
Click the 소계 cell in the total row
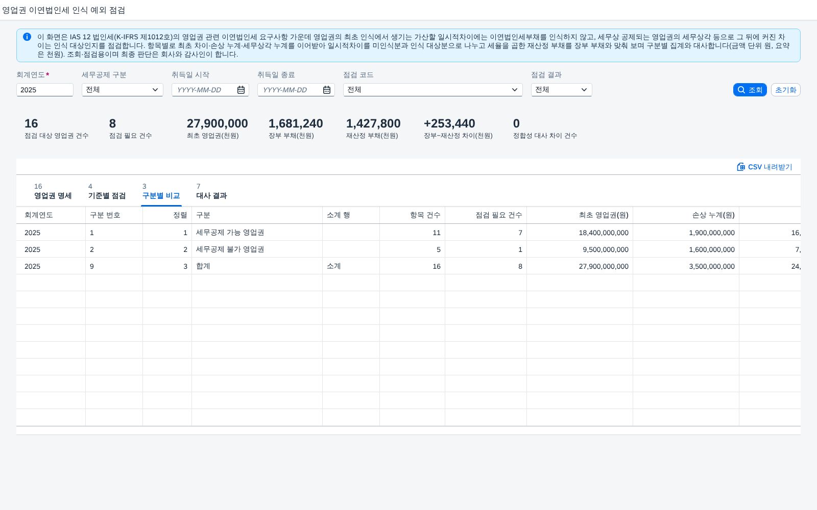click(x=351, y=266)
